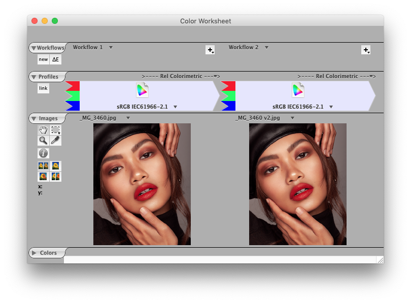Toggle the profiles link button

(x=43, y=88)
